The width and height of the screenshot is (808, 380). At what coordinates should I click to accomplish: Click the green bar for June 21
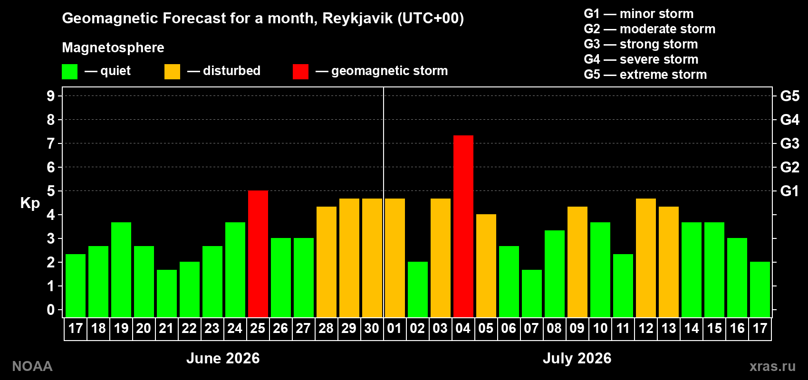click(x=167, y=294)
